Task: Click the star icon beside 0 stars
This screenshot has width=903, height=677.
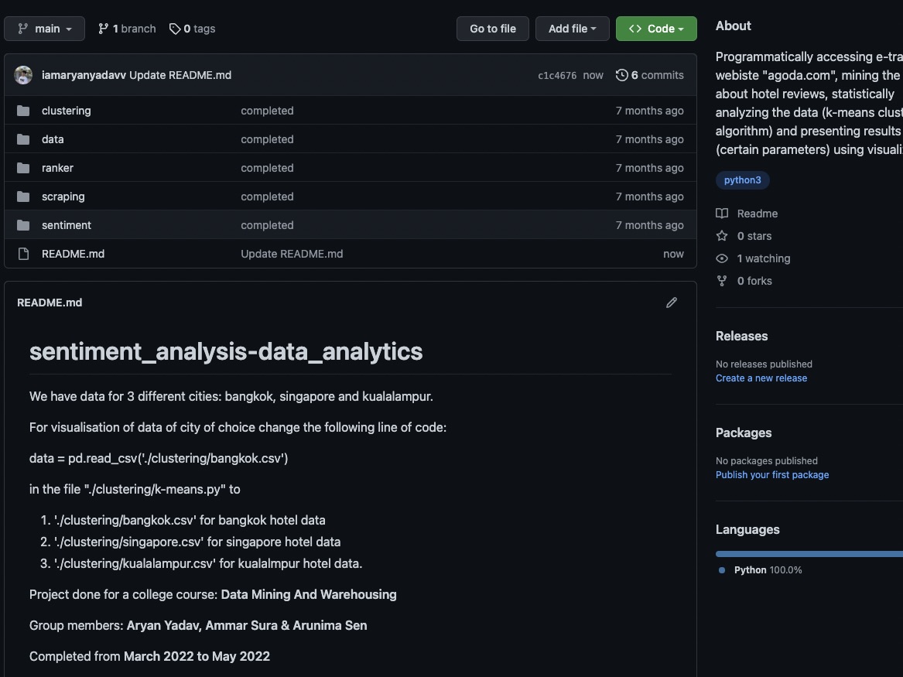Action: (x=722, y=236)
